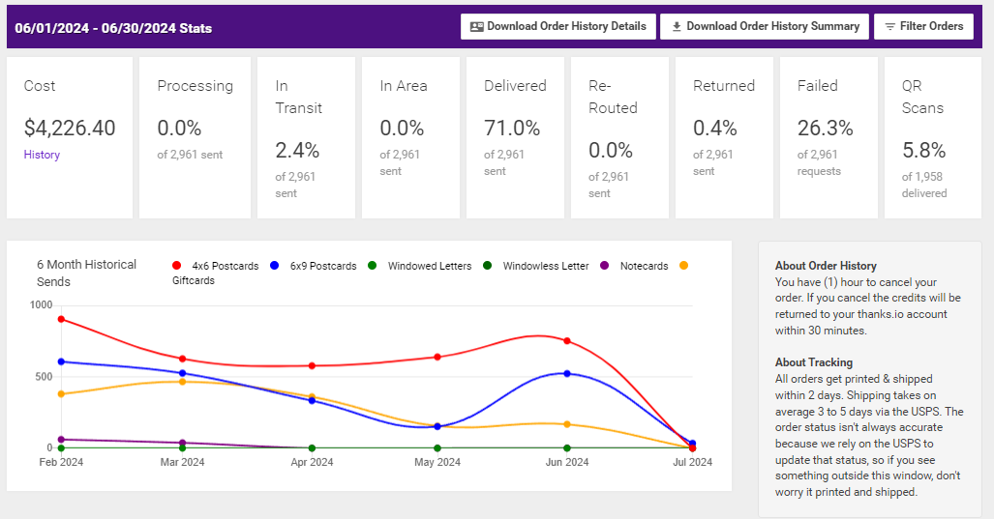Select the QR Scans 5.8% stat card

(931, 137)
